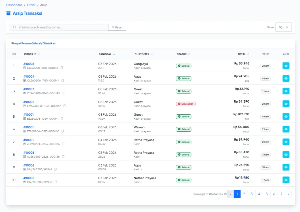Click the Reset search button

coord(117,27)
